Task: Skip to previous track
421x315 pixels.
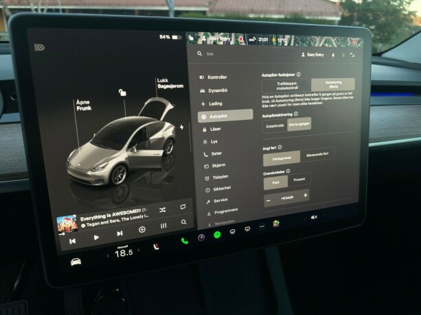Action: point(73,241)
